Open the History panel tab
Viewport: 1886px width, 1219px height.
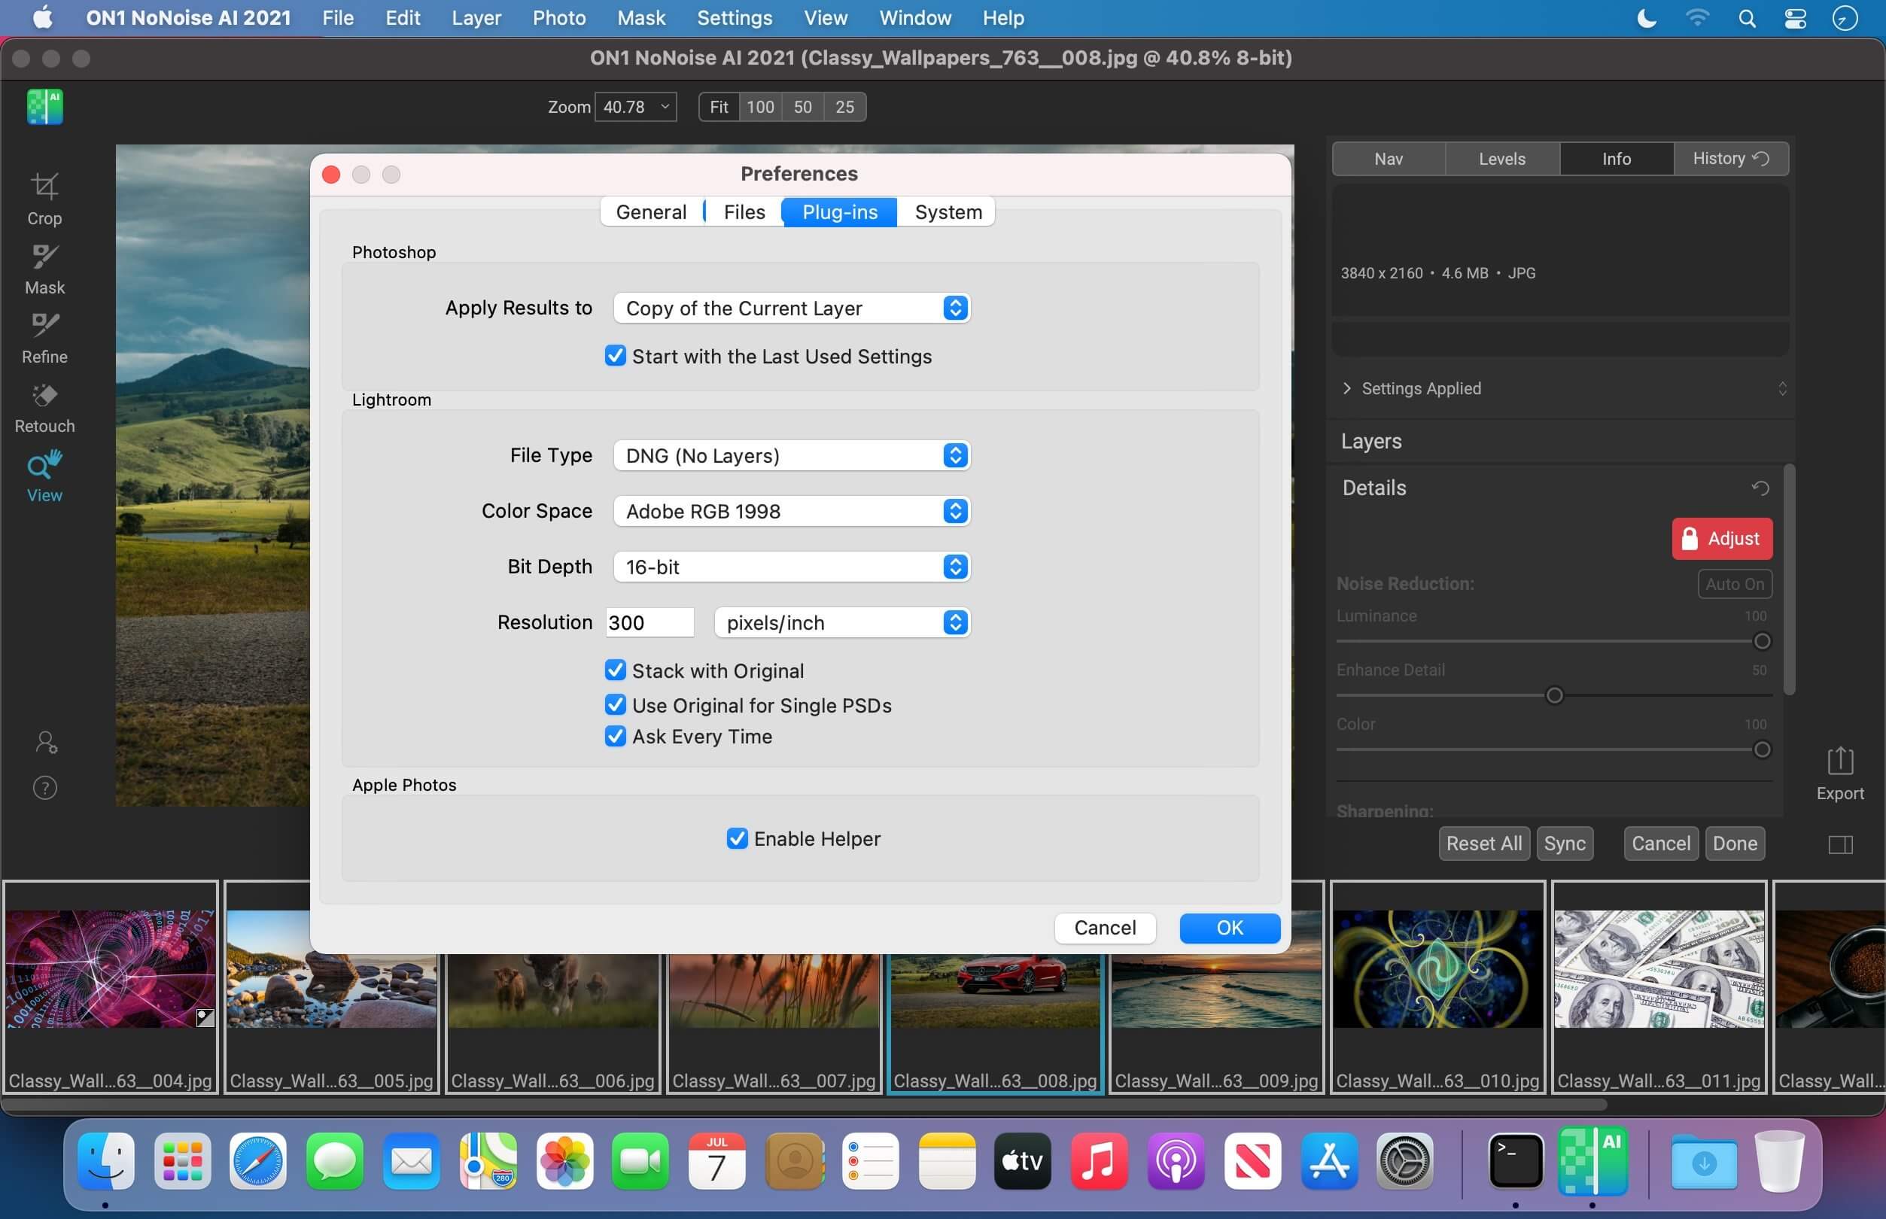pos(1730,159)
